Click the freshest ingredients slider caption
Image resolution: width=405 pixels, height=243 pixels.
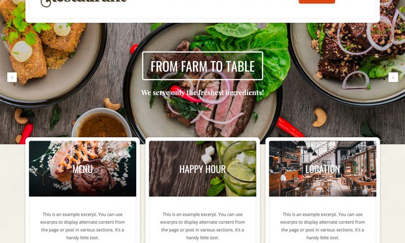click(x=202, y=93)
